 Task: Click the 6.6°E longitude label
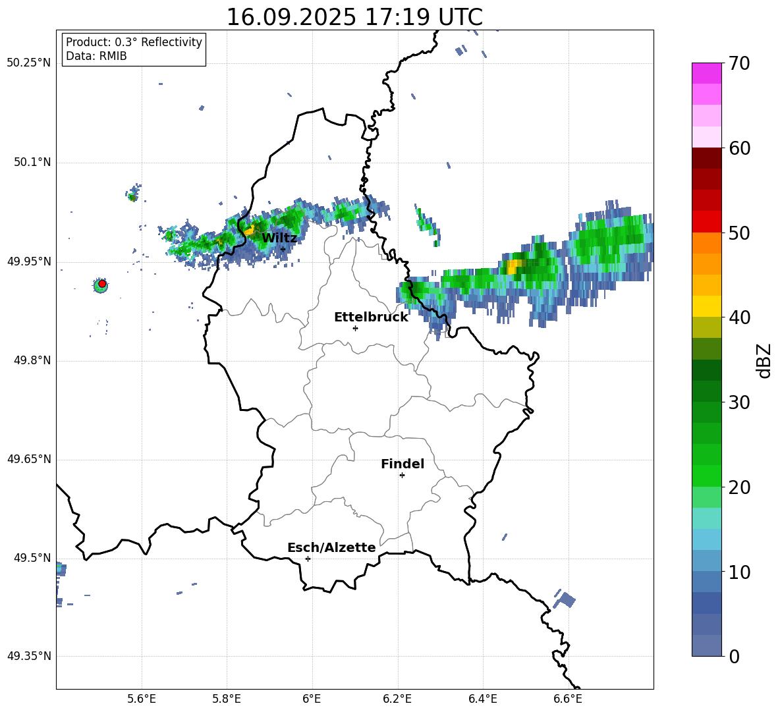click(568, 699)
